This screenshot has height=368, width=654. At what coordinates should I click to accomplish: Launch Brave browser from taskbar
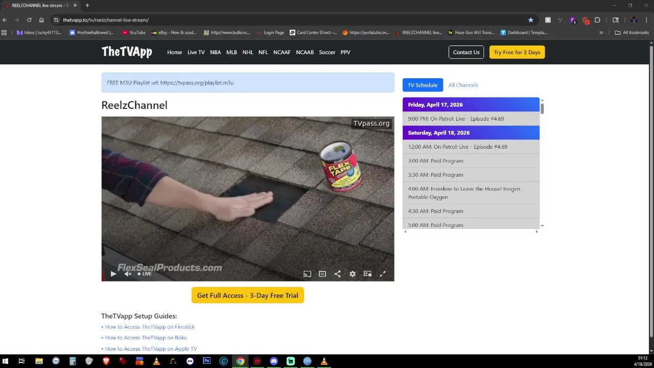pos(106,361)
